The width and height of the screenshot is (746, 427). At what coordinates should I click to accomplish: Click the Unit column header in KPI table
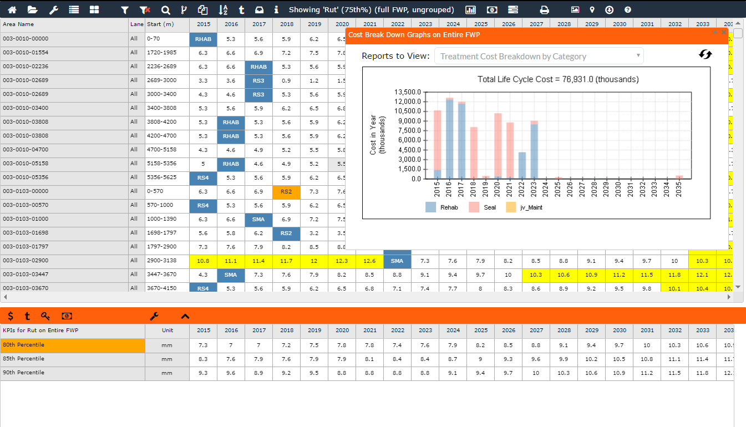click(167, 331)
